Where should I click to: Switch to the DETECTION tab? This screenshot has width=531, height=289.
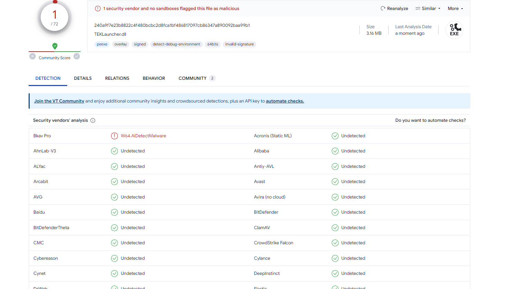click(x=48, y=78)
